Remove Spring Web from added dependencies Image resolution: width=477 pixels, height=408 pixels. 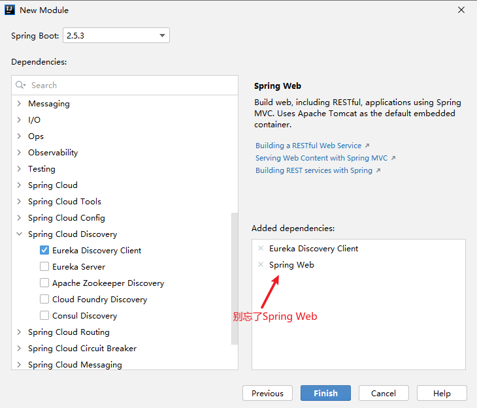[x=261, y=264]
